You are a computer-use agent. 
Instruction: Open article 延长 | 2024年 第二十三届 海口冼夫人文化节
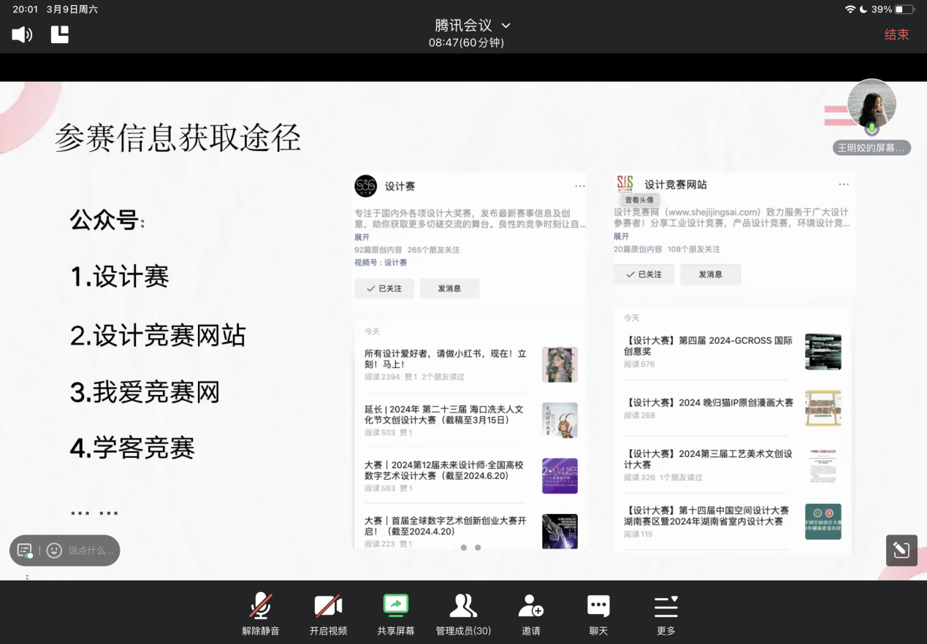(444, 414)
